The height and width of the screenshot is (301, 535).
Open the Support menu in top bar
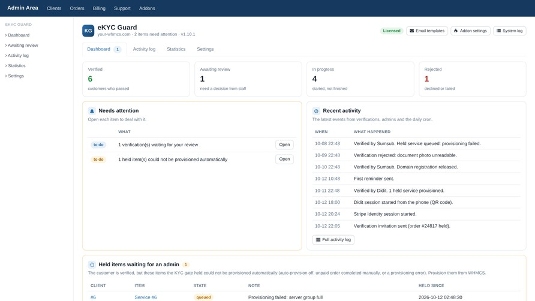[x=122, y=8]
